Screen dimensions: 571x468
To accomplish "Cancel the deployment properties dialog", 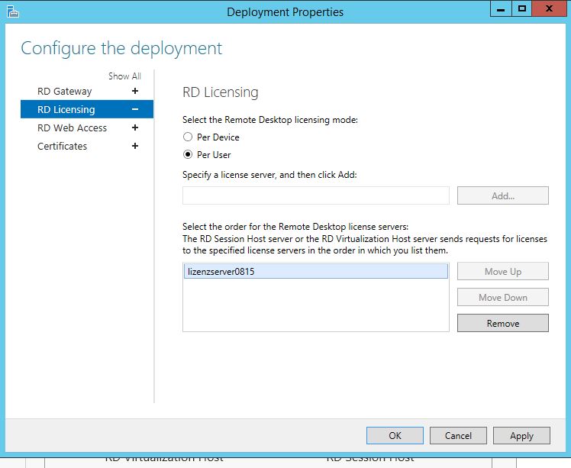I will click(x=458, y=436).
